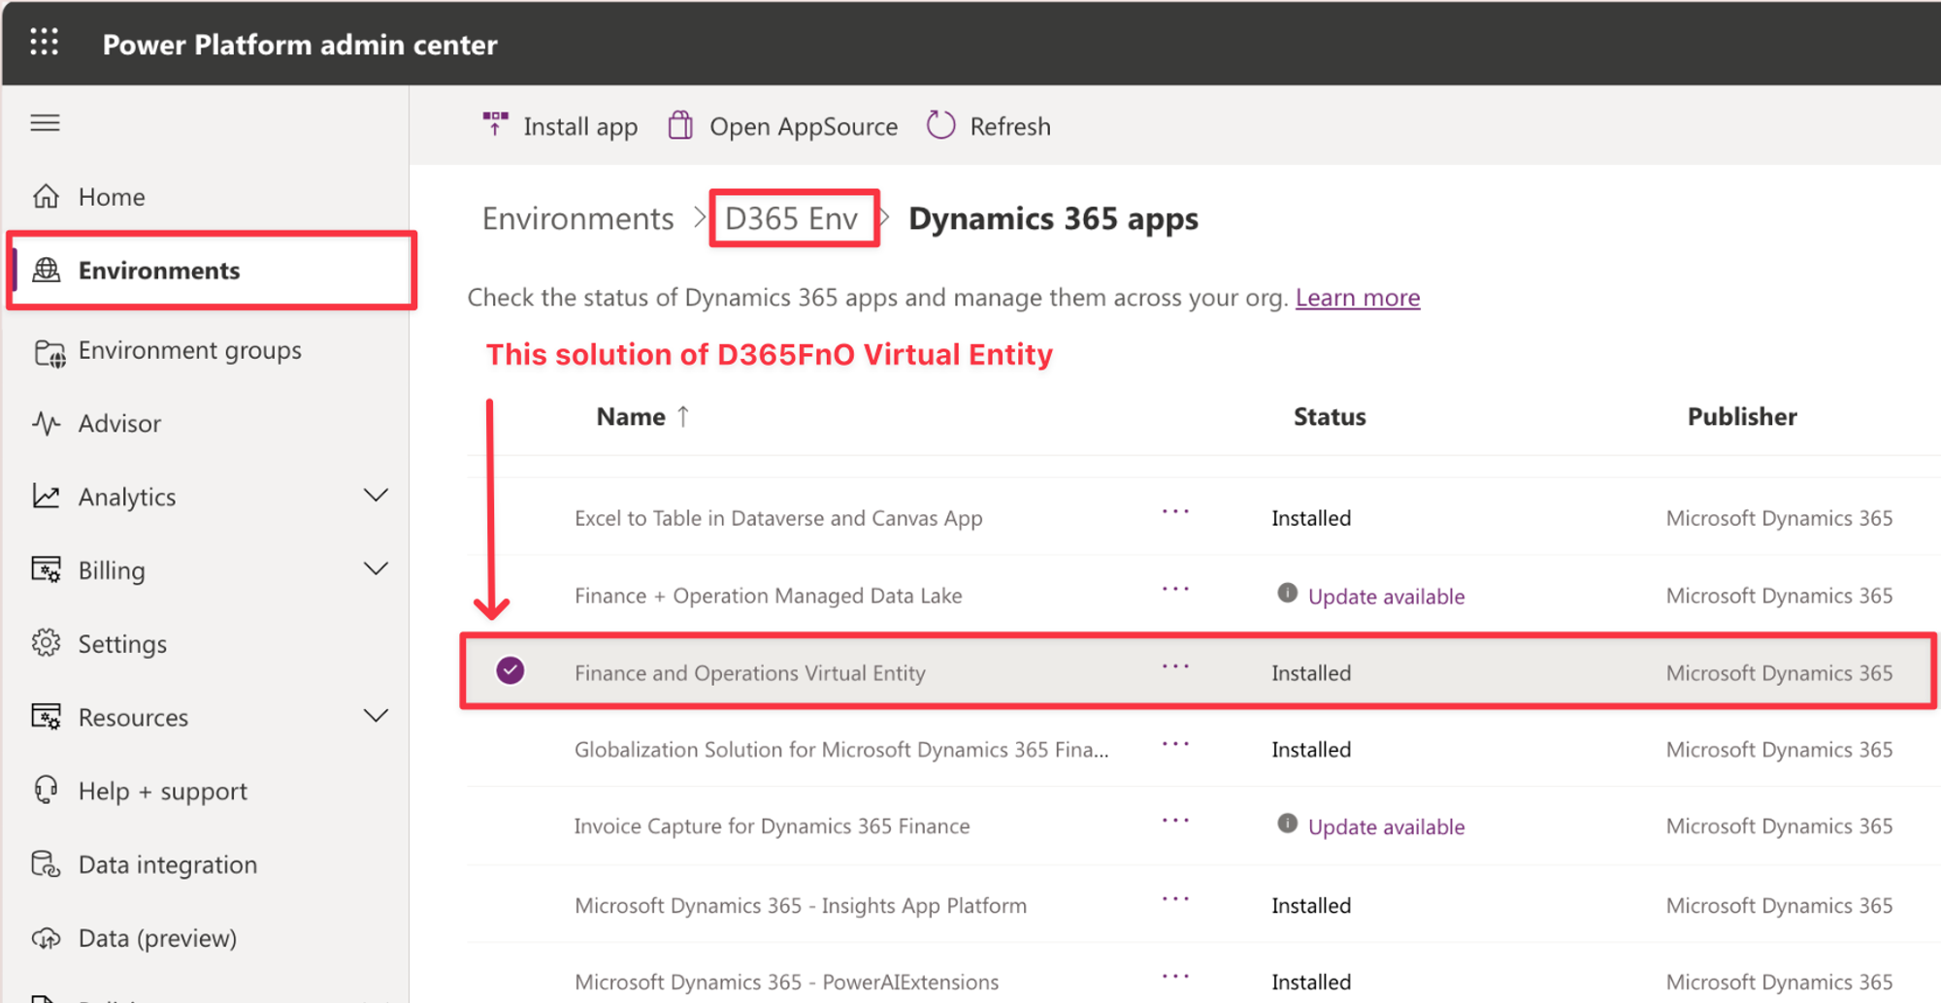Open the Environment groups menu item
This screenshot has height=1003, width=1941.
[189, 350]
